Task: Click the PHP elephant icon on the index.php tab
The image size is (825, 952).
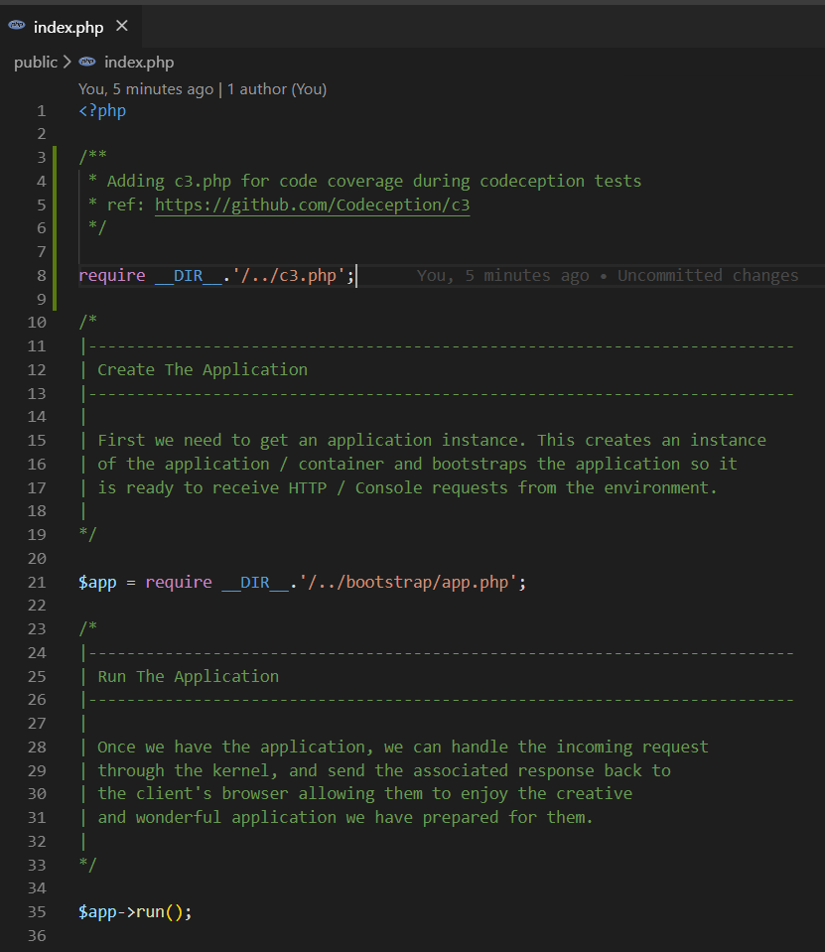Action: [x=17, y=28]
